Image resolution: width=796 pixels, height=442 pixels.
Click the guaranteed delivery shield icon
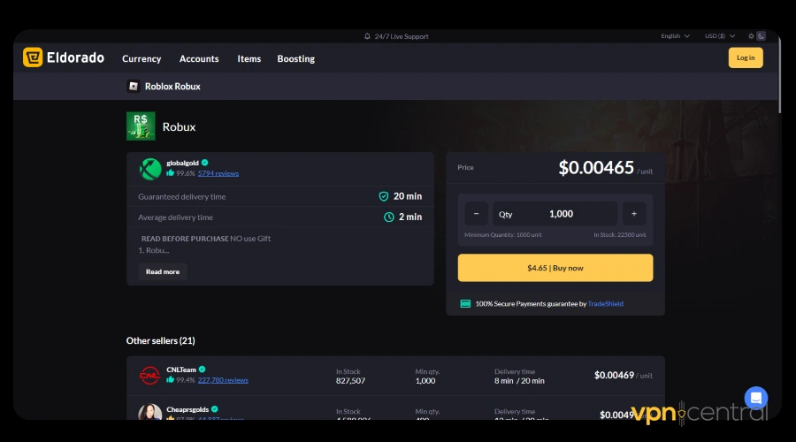(x=383, y=196)
